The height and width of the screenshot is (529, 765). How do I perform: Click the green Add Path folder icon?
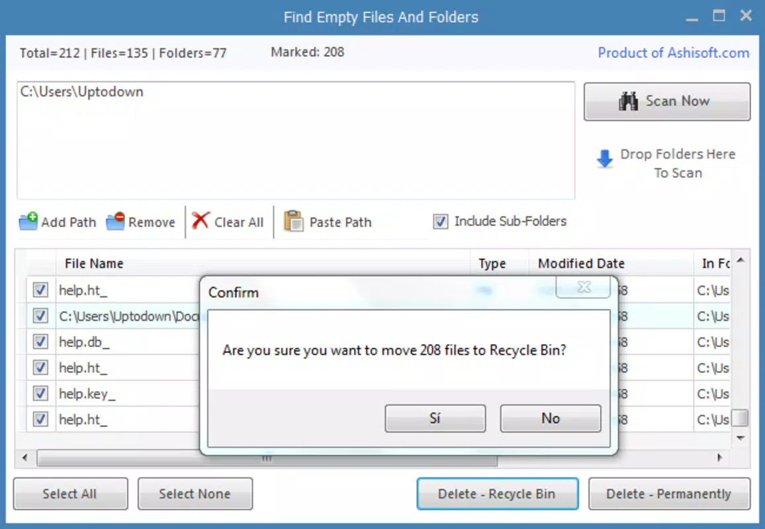pyautogui.click(x=28, y=222)
